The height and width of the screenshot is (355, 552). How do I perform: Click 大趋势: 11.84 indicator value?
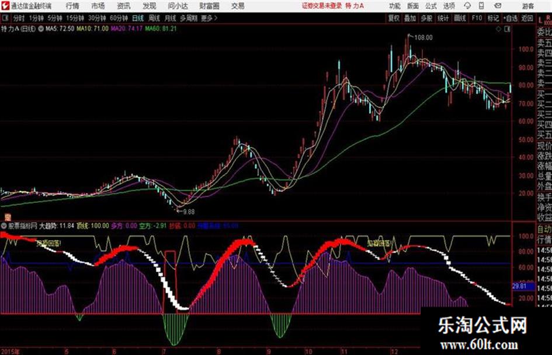pyautogui.click(x=57, y=226)
